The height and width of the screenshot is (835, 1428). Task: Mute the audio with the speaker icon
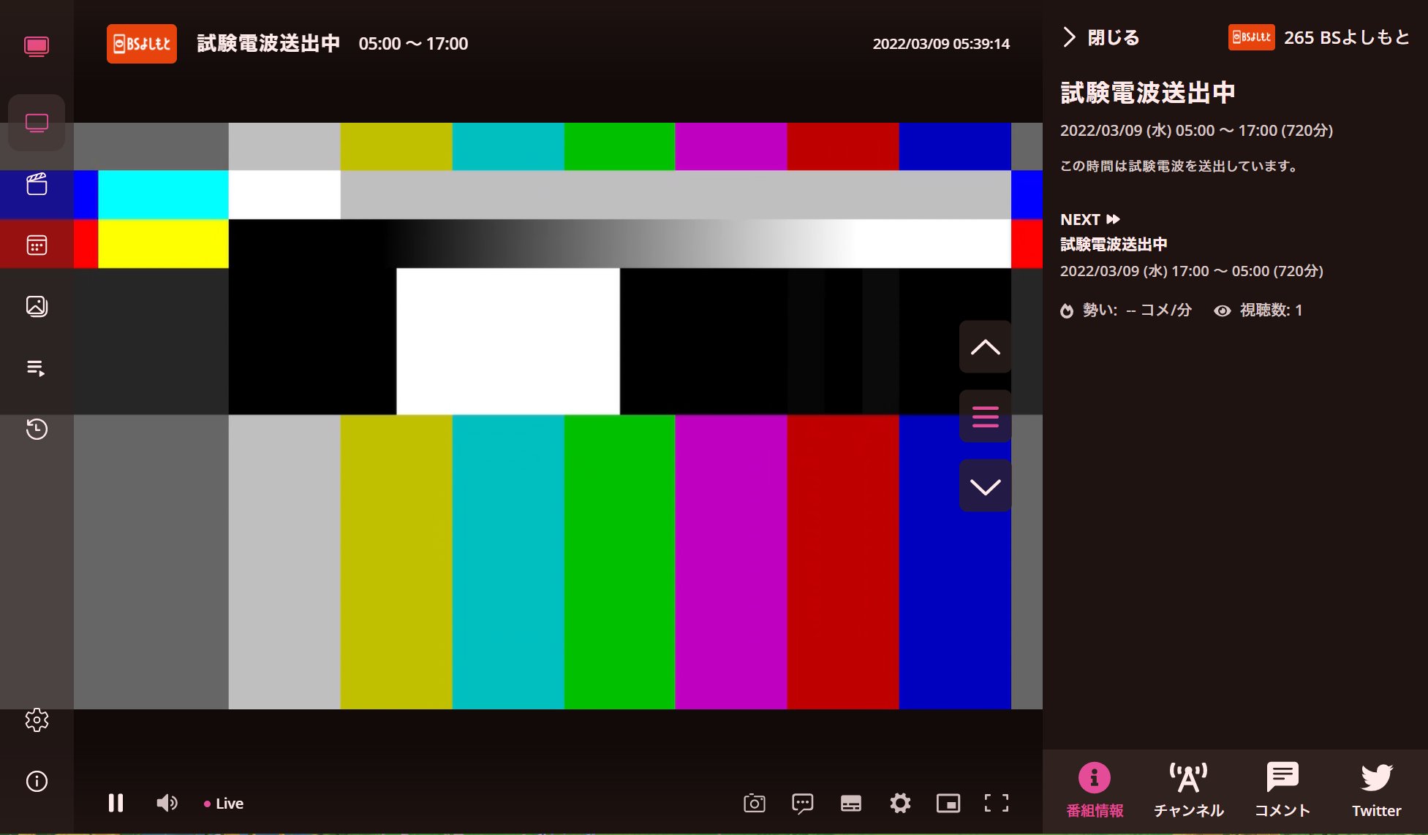167,803
